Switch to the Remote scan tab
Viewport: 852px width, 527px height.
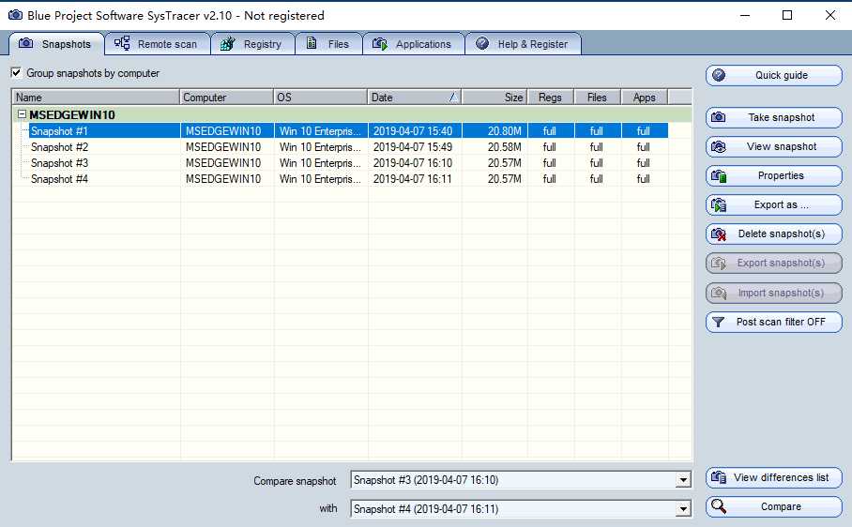pyautogui.click(x=158, y=44)
